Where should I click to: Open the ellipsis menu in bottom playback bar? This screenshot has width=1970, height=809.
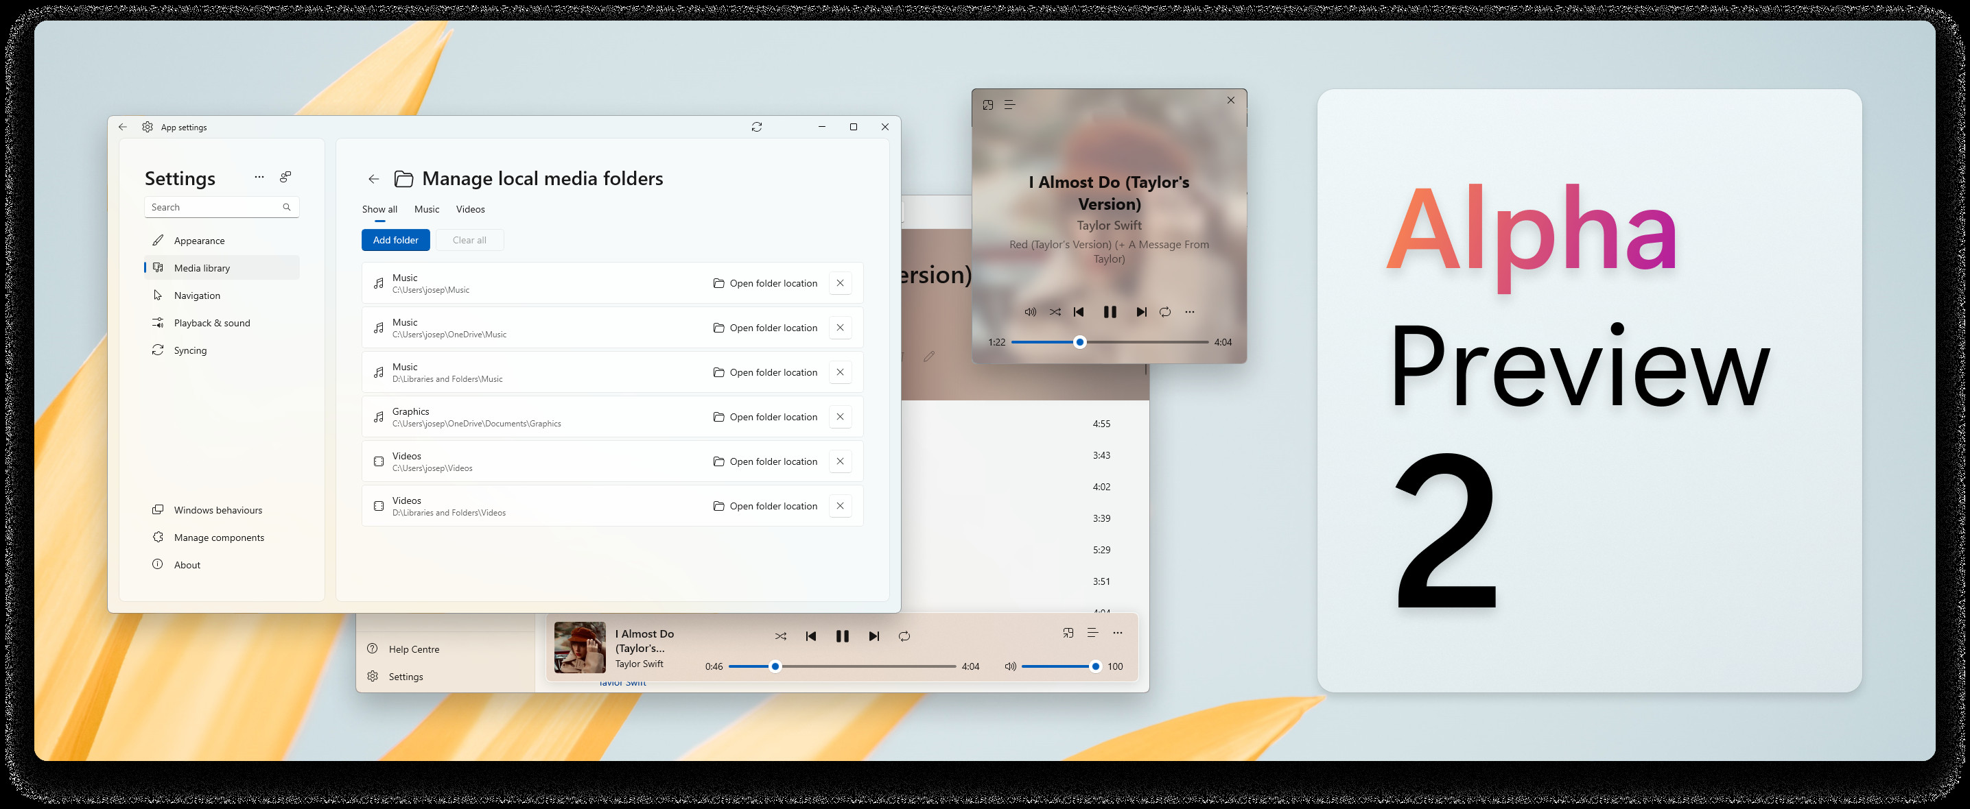(x=1117, y=633)
